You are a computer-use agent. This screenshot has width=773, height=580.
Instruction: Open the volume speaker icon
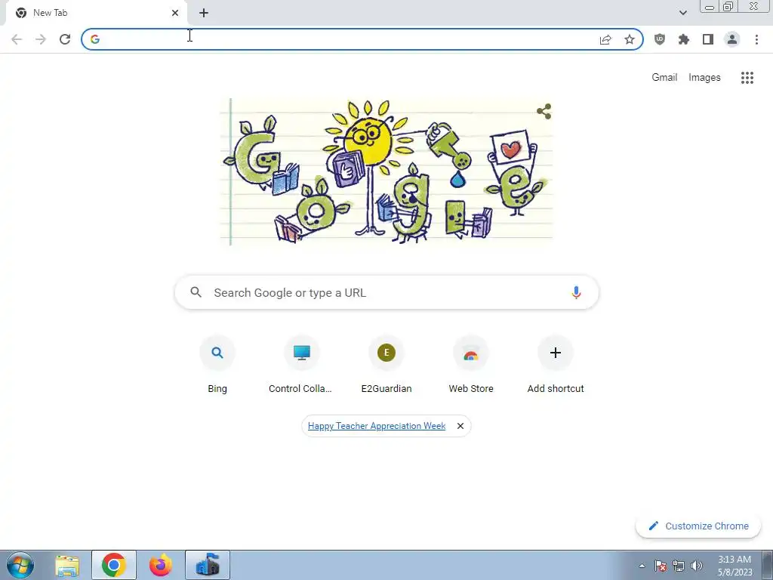(x=697, y=566)
